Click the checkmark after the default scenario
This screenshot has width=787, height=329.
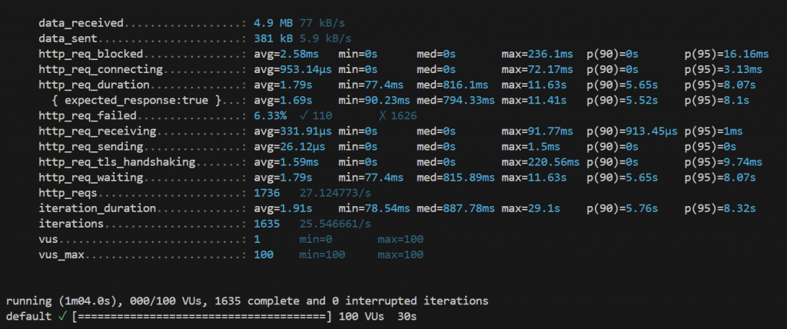pos(63,316)
